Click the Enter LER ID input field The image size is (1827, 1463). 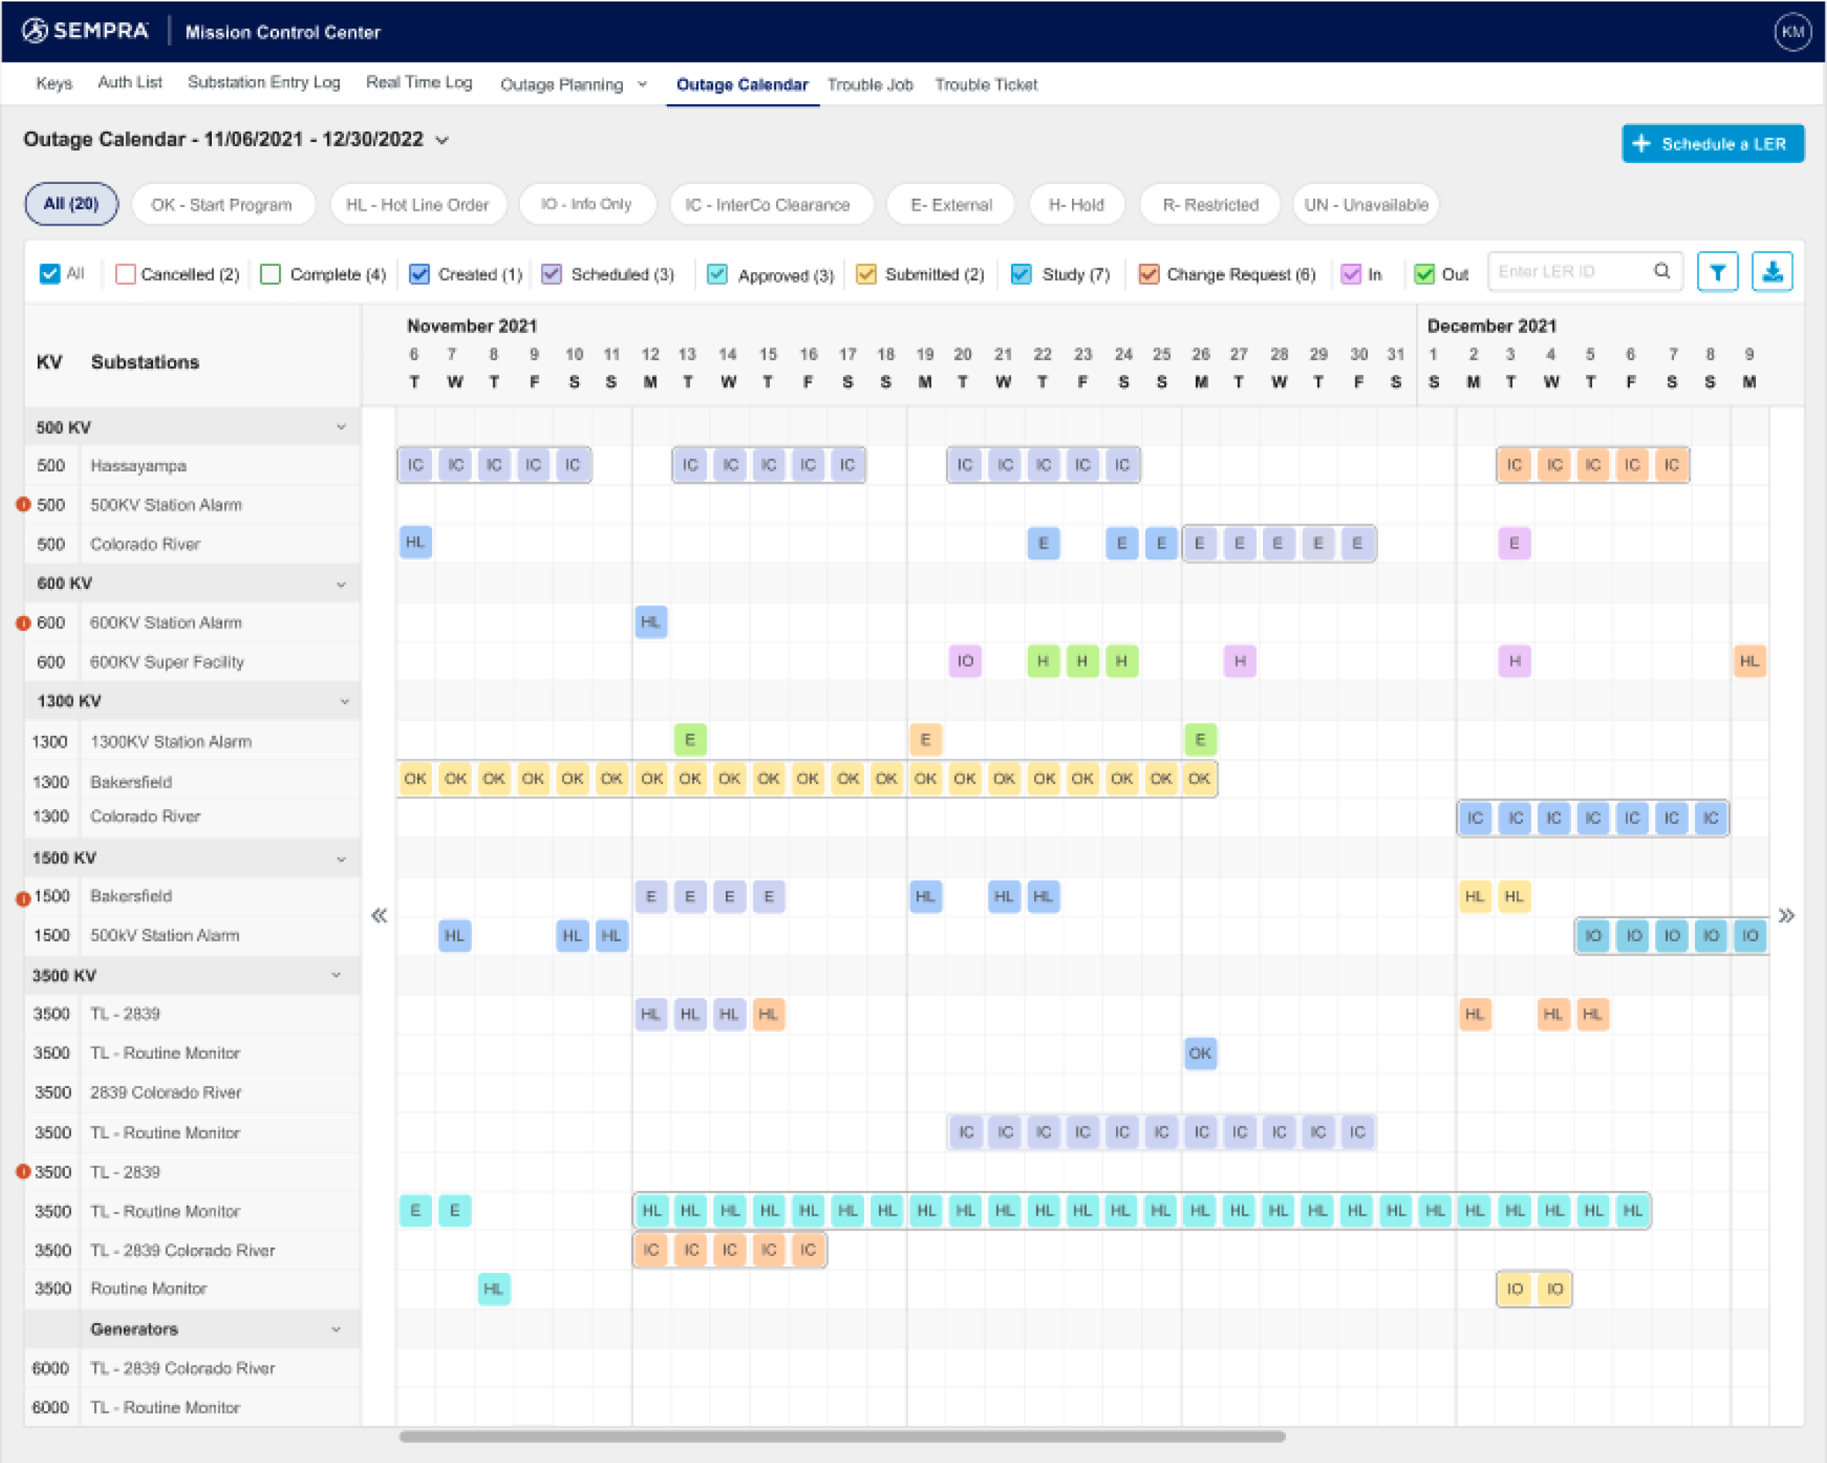click(x=1567, y=272)
